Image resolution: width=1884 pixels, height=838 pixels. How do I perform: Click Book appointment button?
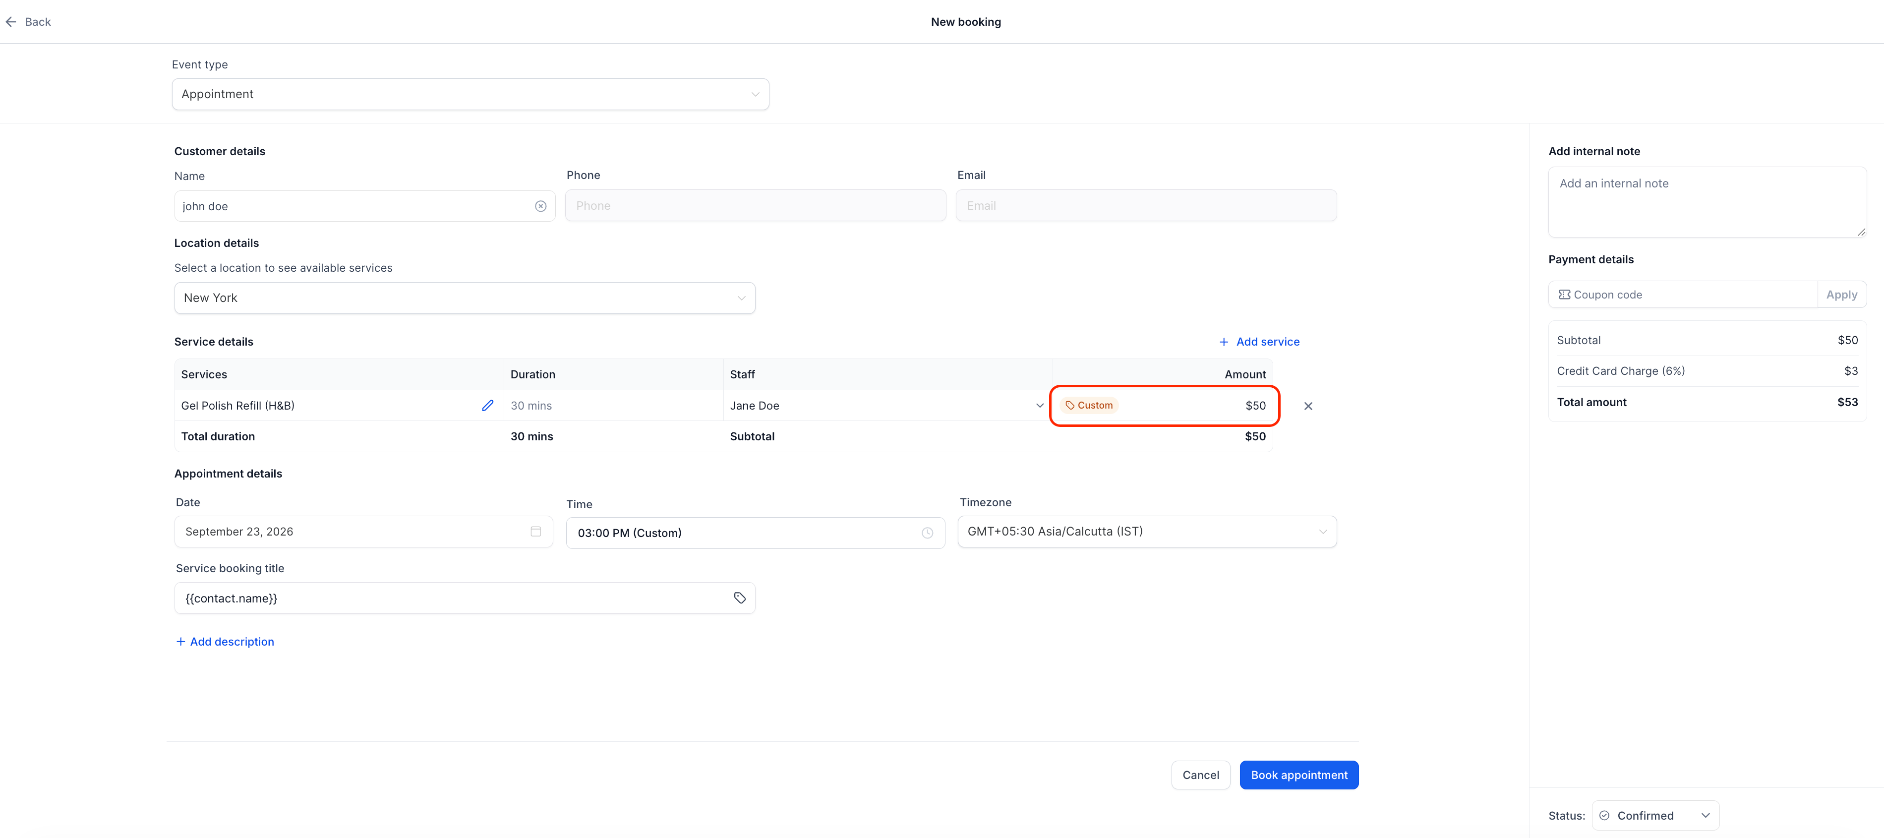[1299, 775]
